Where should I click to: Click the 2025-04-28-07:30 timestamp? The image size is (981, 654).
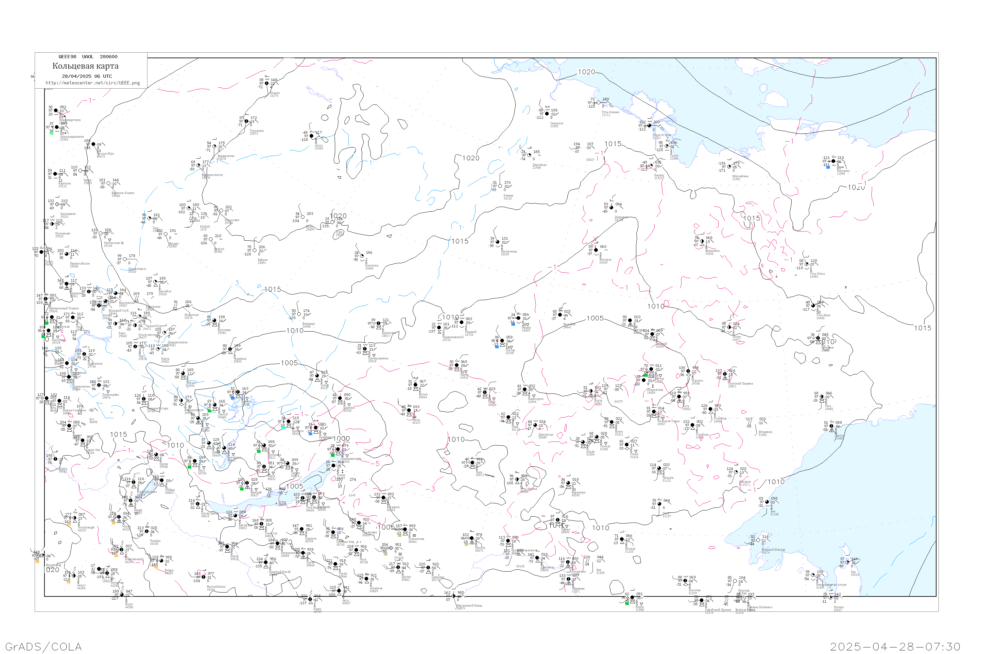(895, 646)
